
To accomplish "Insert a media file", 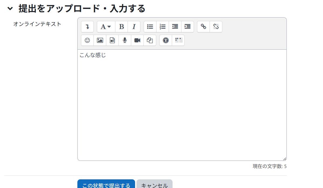I will pos(112,40).
